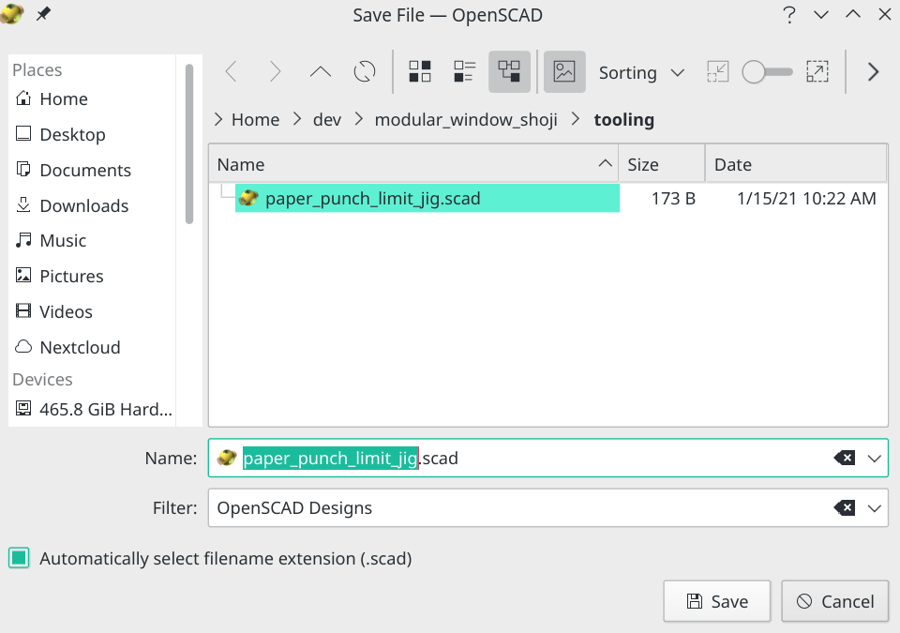This screenshot has width=900, height=633.
Task: Open the Filter dropdown showing OpenSCAD Designs
Action: point(874,507)
